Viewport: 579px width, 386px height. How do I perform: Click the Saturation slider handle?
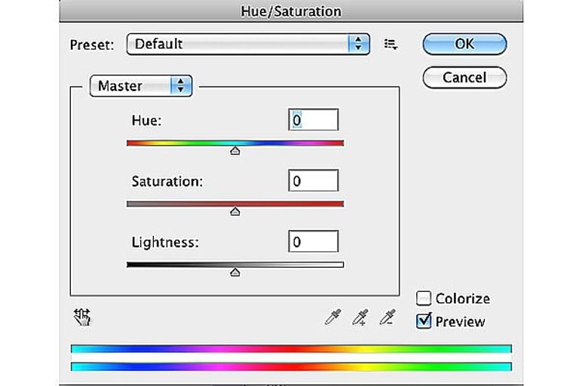pyautogui.click(x=235, y=212)
